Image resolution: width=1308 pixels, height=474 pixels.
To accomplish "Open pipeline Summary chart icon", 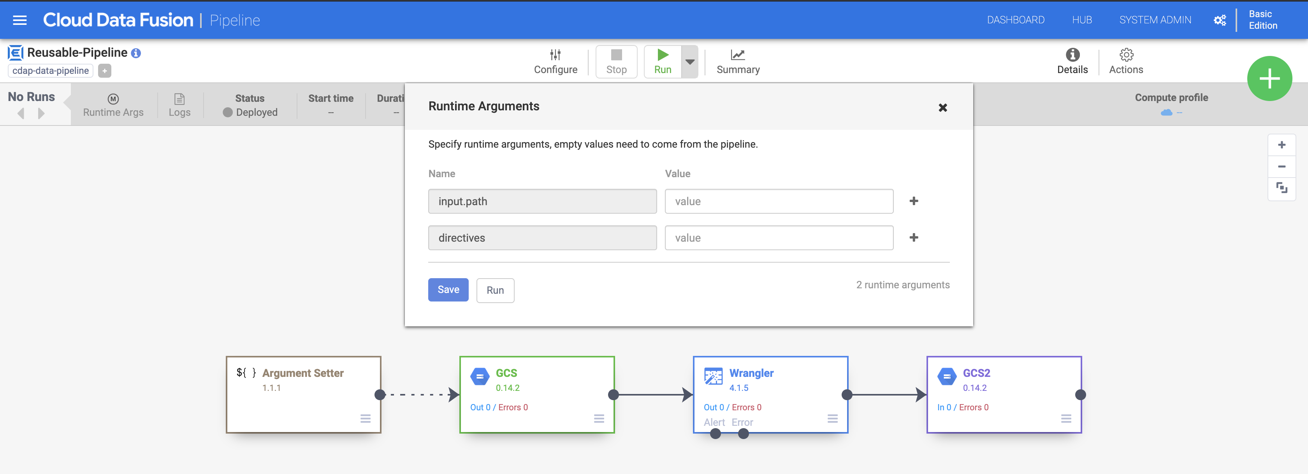I will click(x=737, y=55).
